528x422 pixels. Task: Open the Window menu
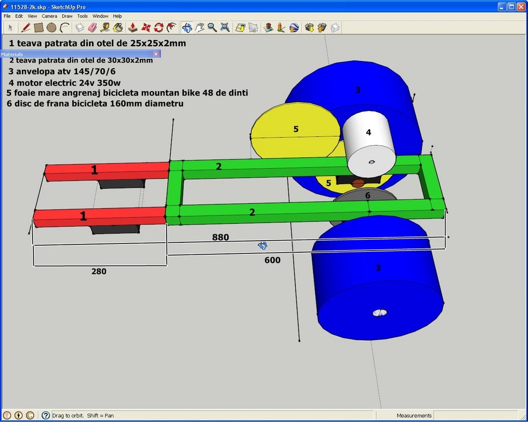[100, 16]
